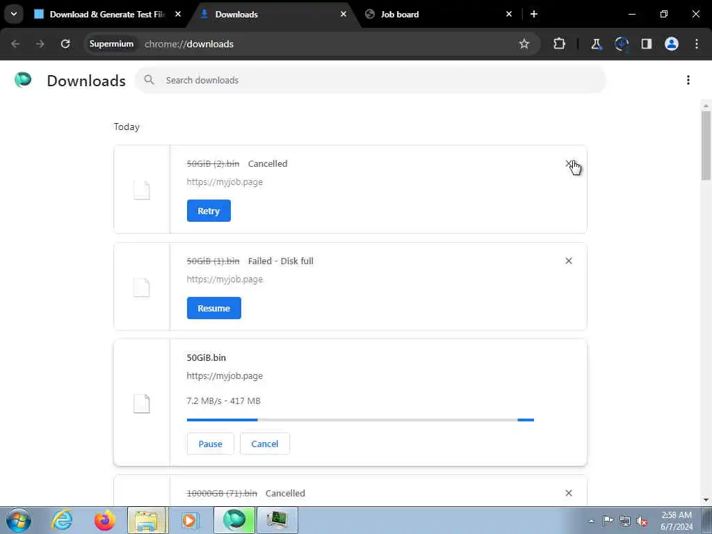Toggle the side panel icon
712x534 pixels.
click(x=647, y=44)
